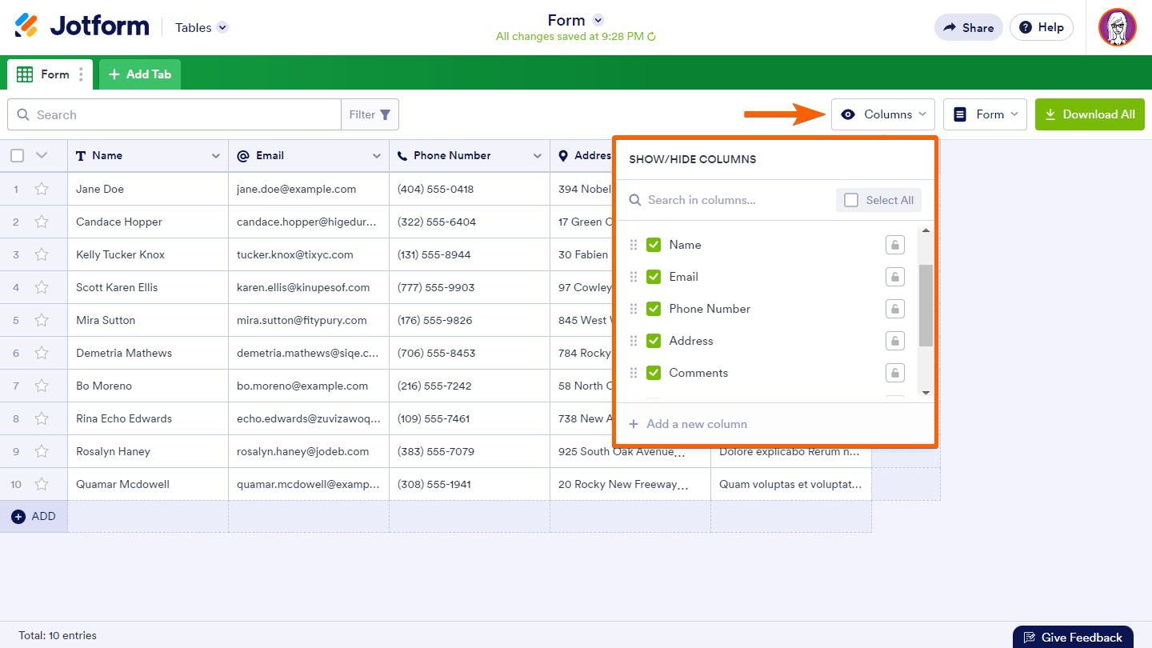1152x648 pixels.
Task: Click the Add Tab button
Action: click(140, 74)
